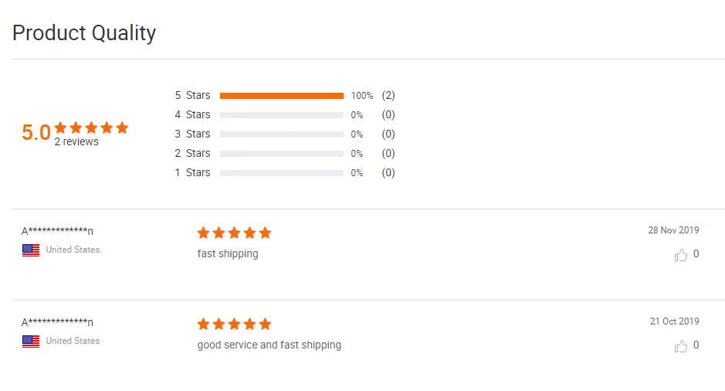The image size is (725, 391).
Task: Select the 1 Stars rating row
Action: click(x=192, y=173)
